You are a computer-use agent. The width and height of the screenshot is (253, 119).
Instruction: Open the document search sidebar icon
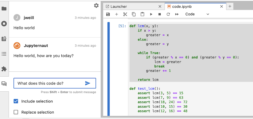point(4,39)
